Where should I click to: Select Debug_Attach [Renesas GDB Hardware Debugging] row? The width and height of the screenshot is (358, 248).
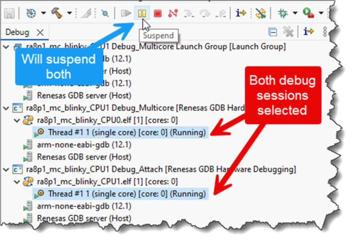coord(154,170)
